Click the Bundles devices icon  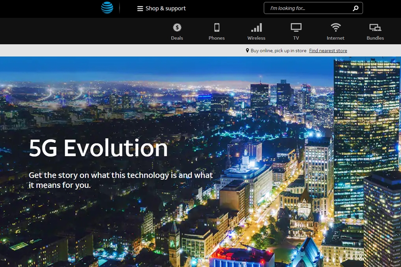(x=375, y=27)
